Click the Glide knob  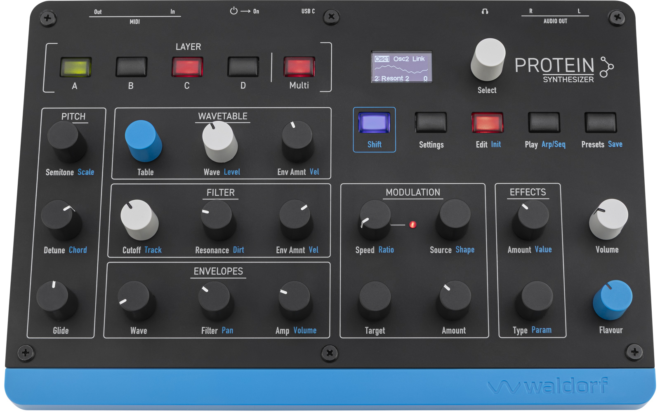click(x=55, y=299)
